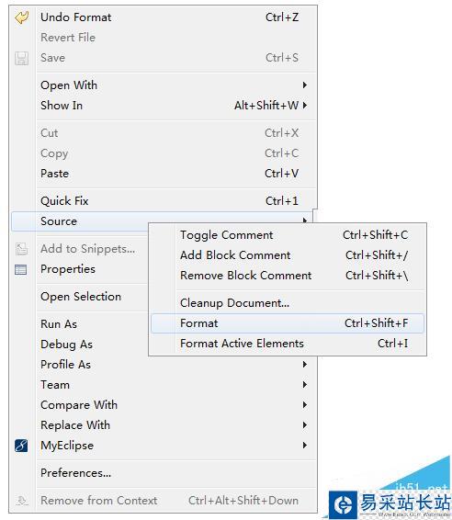The image size is (452, 520).
Task: Expand the Show In submenu arrow
Action: pos(305,105)
